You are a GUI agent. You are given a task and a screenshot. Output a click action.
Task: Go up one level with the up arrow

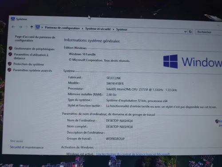click(x=32, y=27)
